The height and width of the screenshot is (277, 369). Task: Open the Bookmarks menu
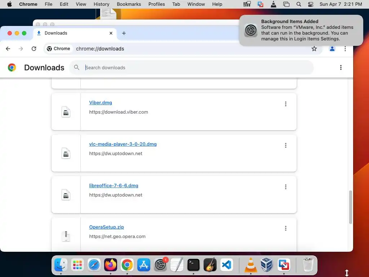coord(129,4)
